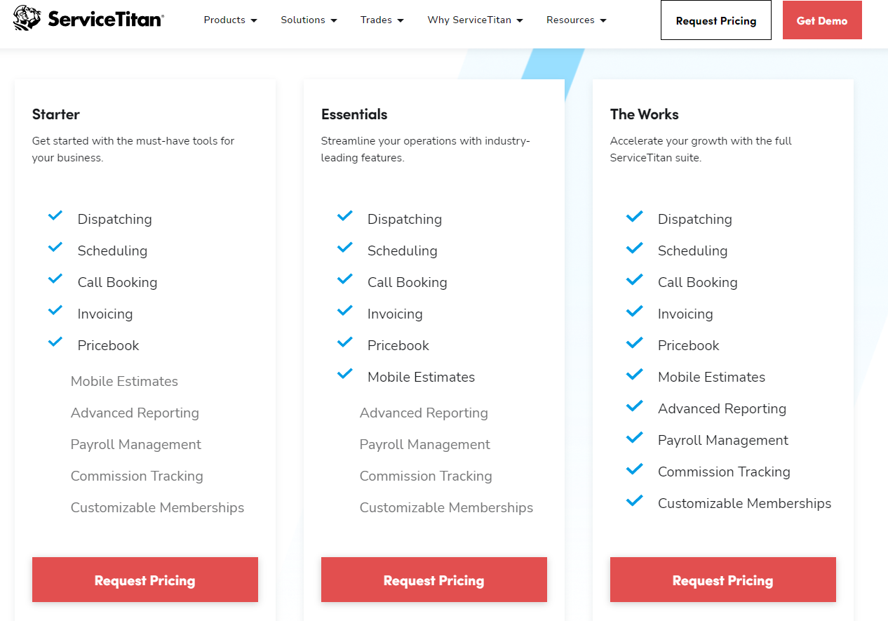Click the Pricebook checkmark in the Starter plan
The width and height of the screenshot is (888, 621).
[55, 342]
